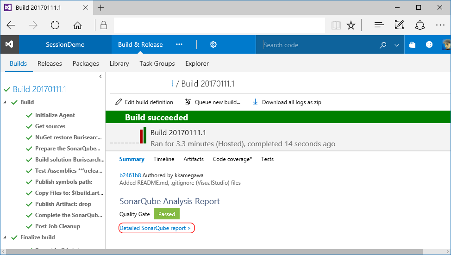Select Initialize Agent step
This screenshot has width=451, height=255.
click(x=55, y=115)
